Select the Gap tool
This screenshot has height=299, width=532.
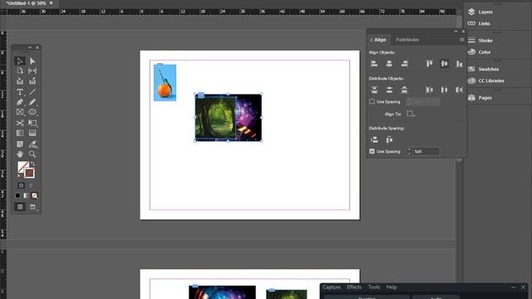pyautogui.click(x=32, y=71)
